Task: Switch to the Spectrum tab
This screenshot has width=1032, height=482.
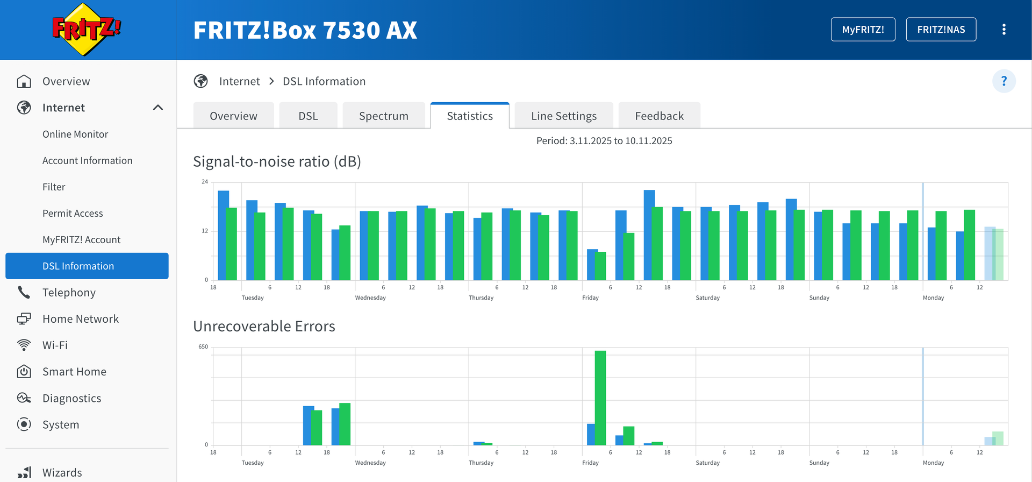Action: (383, 116)
